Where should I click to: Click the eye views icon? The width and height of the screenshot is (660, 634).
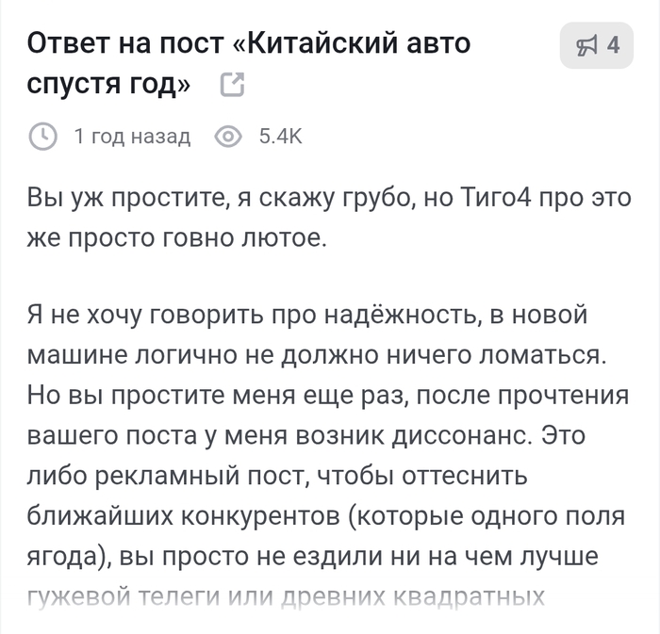228,137
